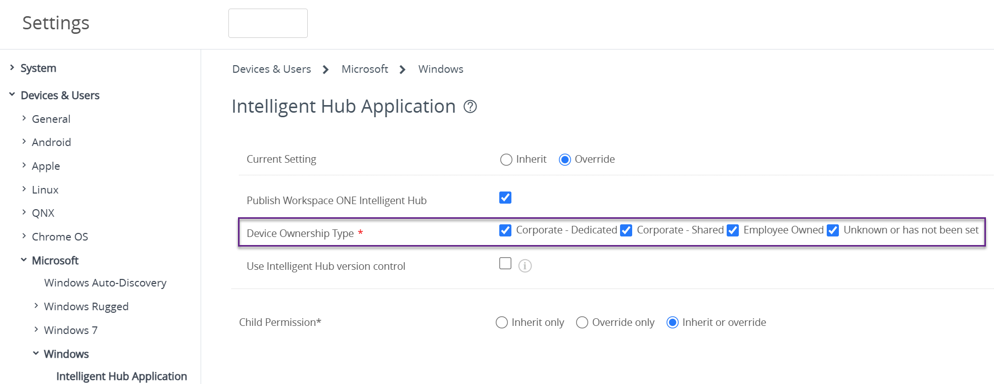Open help icon beside Intelligent Hub Application
Image resolution: width=994 pixels, height=384 pixels.
click(470, 107)
